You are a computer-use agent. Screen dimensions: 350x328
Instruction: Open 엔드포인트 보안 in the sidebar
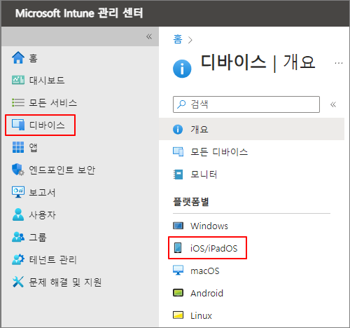62,170
